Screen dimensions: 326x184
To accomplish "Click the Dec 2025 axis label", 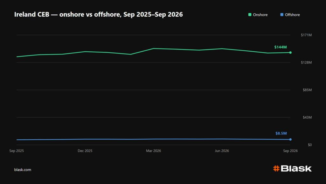I will click(x=85, y=151).
